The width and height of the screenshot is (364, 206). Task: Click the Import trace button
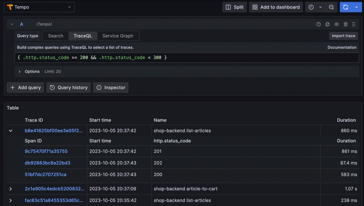(343, 36)
